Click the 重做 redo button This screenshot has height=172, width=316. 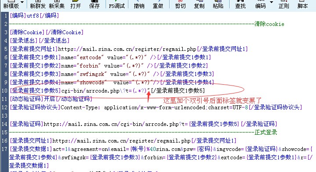pos(158,4)
